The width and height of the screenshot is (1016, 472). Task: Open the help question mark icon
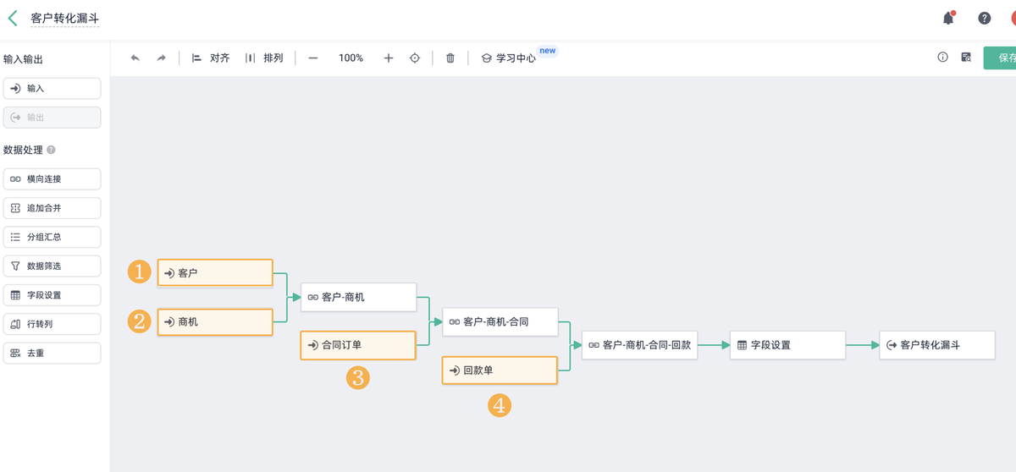pos(985,18)
